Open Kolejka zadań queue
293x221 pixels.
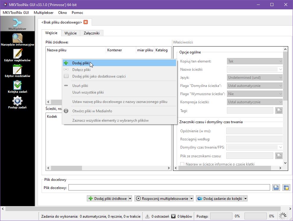pyautogui.click(x=17, y=87)
